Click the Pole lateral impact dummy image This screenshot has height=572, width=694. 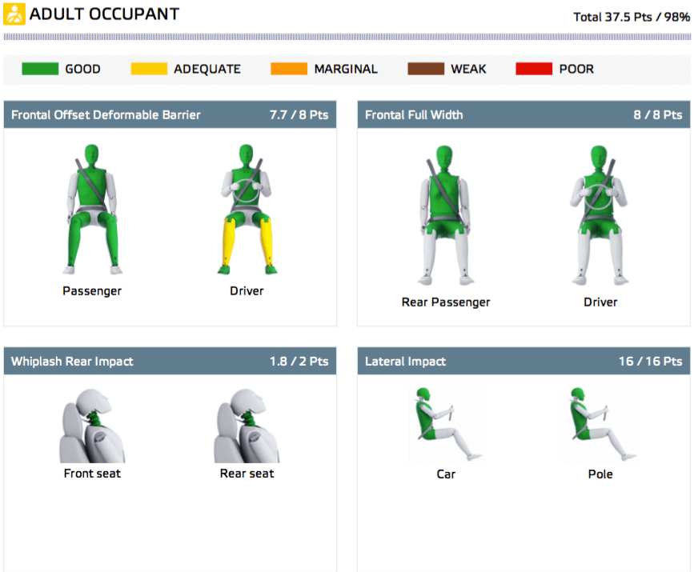(x=600, y=426)
